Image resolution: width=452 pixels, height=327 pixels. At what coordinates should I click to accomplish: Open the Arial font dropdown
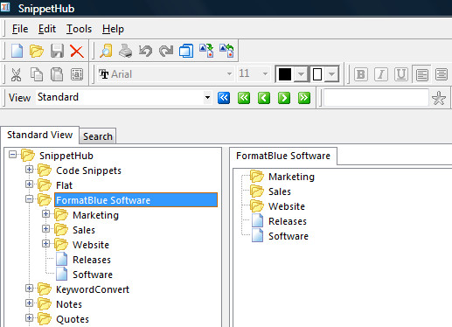(x=229, y=74)
